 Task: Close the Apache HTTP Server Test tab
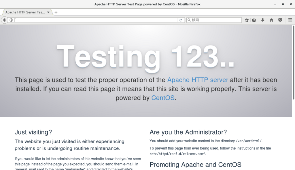point(48,12)
